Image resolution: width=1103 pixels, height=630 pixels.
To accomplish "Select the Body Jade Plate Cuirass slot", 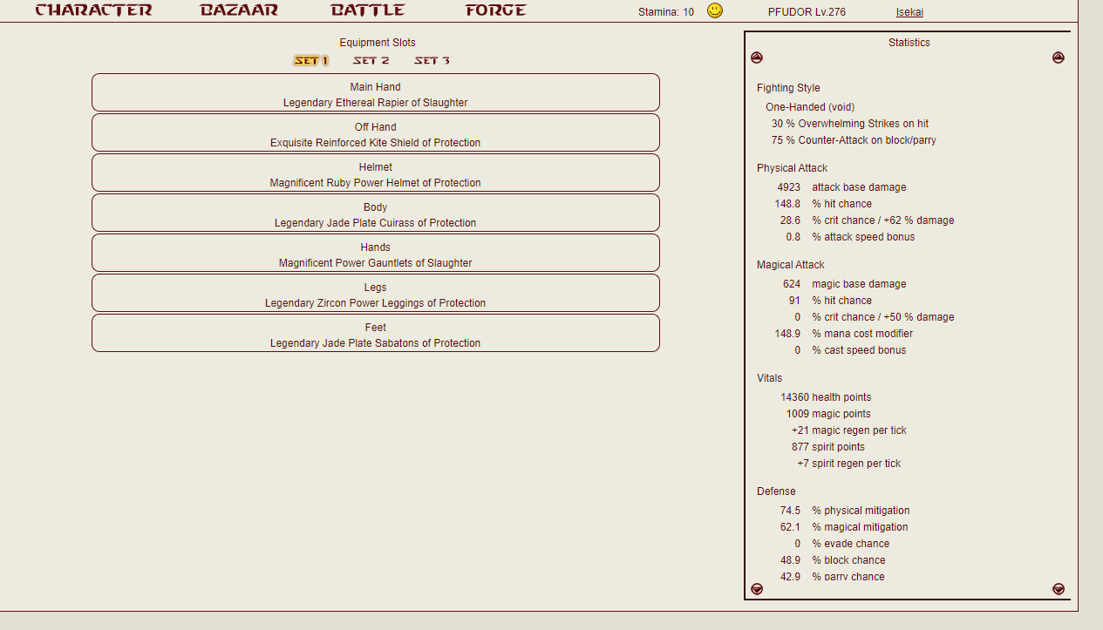I will (x=376, y=213).
